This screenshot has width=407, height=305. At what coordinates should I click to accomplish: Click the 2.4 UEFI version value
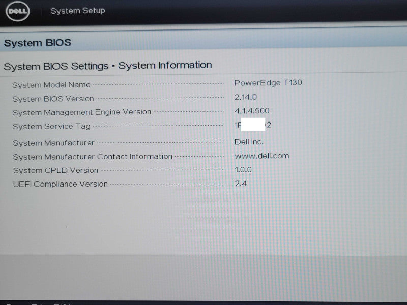point(241,184)
